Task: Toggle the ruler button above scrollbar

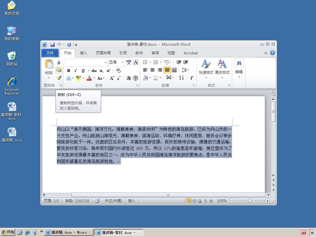Action: [273, 94]
